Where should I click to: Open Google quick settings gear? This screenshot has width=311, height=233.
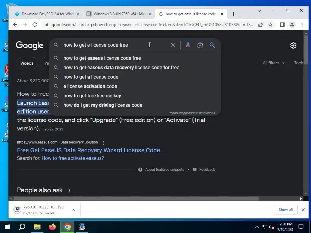coord(293,46)
